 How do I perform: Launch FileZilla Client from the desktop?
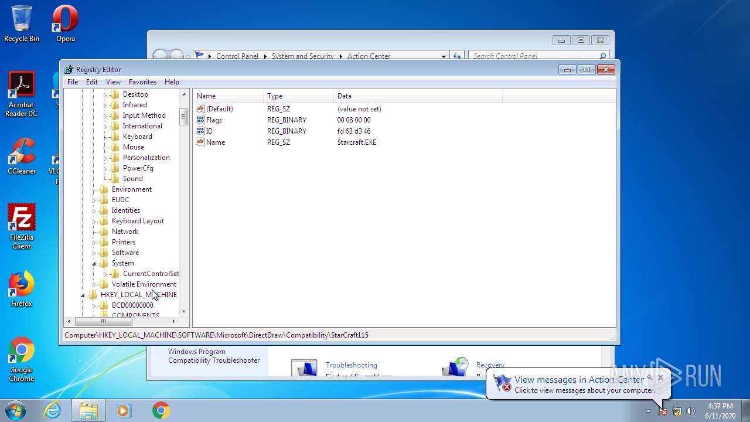click(x=22, y=226)
